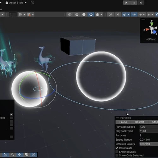Image resolution: width=158 pixels, height=158 pixels.
Task: Toggle snap increment icon with orange magnet
Action: tap(29, 15)
